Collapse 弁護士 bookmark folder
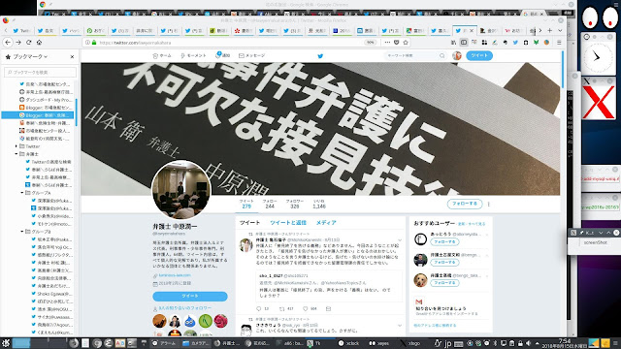This screenshot has height=349, width=621. coord(16,154)
